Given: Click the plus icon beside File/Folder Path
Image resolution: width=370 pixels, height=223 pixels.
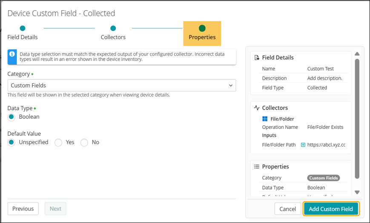Looking at the screenshot, I should [x=303, y=145].
